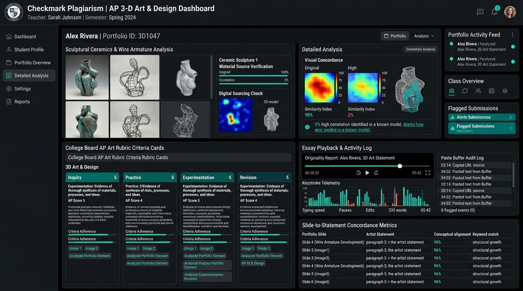This screenshot has height=291, width=523.
Task: Follow the known model correlation link
Action: tap(369, 127)
